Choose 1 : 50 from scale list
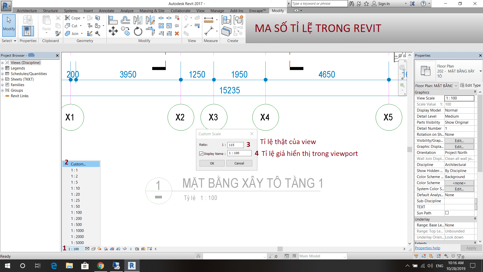 (x=75, y=207)
